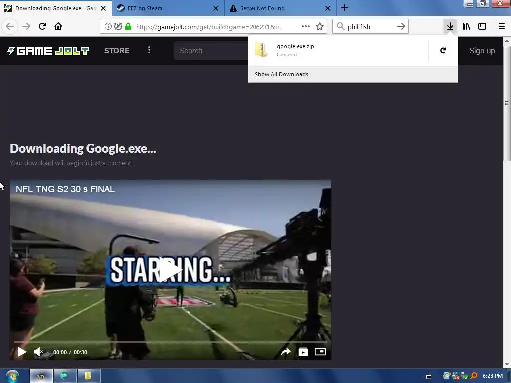Toggle video theater mode icon

(x=320, y=352)
